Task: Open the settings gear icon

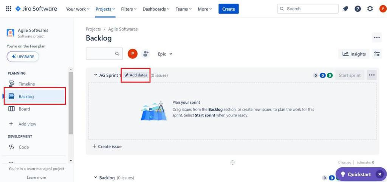Action: tap(370, 9)
